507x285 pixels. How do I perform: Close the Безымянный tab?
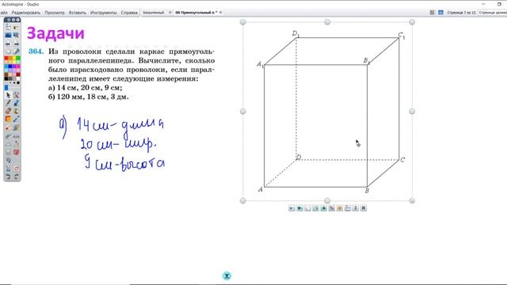170,13
